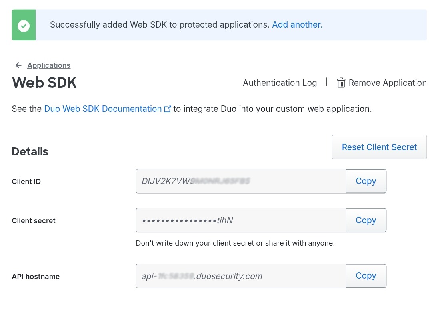Open the Applications breadcrumb link
Screen dimensions: 432x321
point(49,65)
